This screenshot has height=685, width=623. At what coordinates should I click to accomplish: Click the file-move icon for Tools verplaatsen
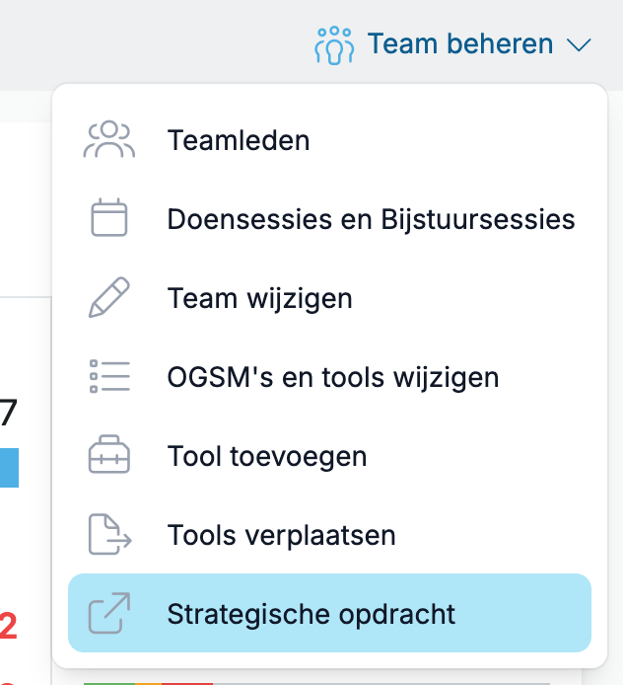[x=110, y=534]
